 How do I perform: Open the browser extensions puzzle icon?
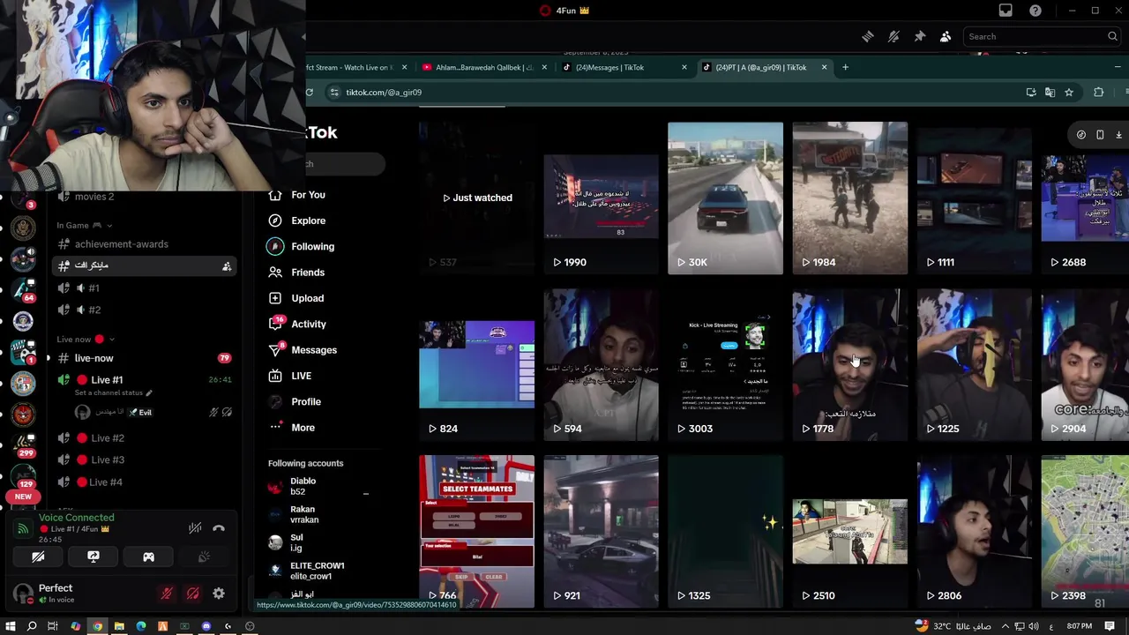click(1098, 92)
